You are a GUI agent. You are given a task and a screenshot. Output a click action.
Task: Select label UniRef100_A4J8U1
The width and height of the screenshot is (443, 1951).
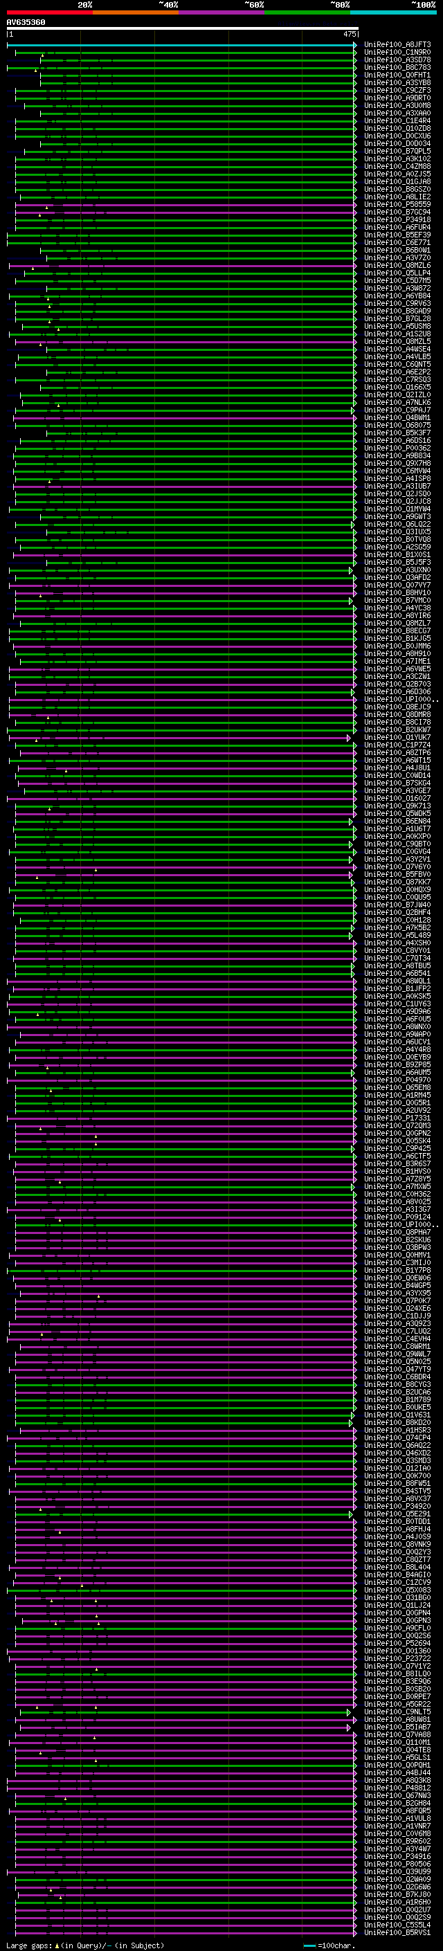coord(397,768)
